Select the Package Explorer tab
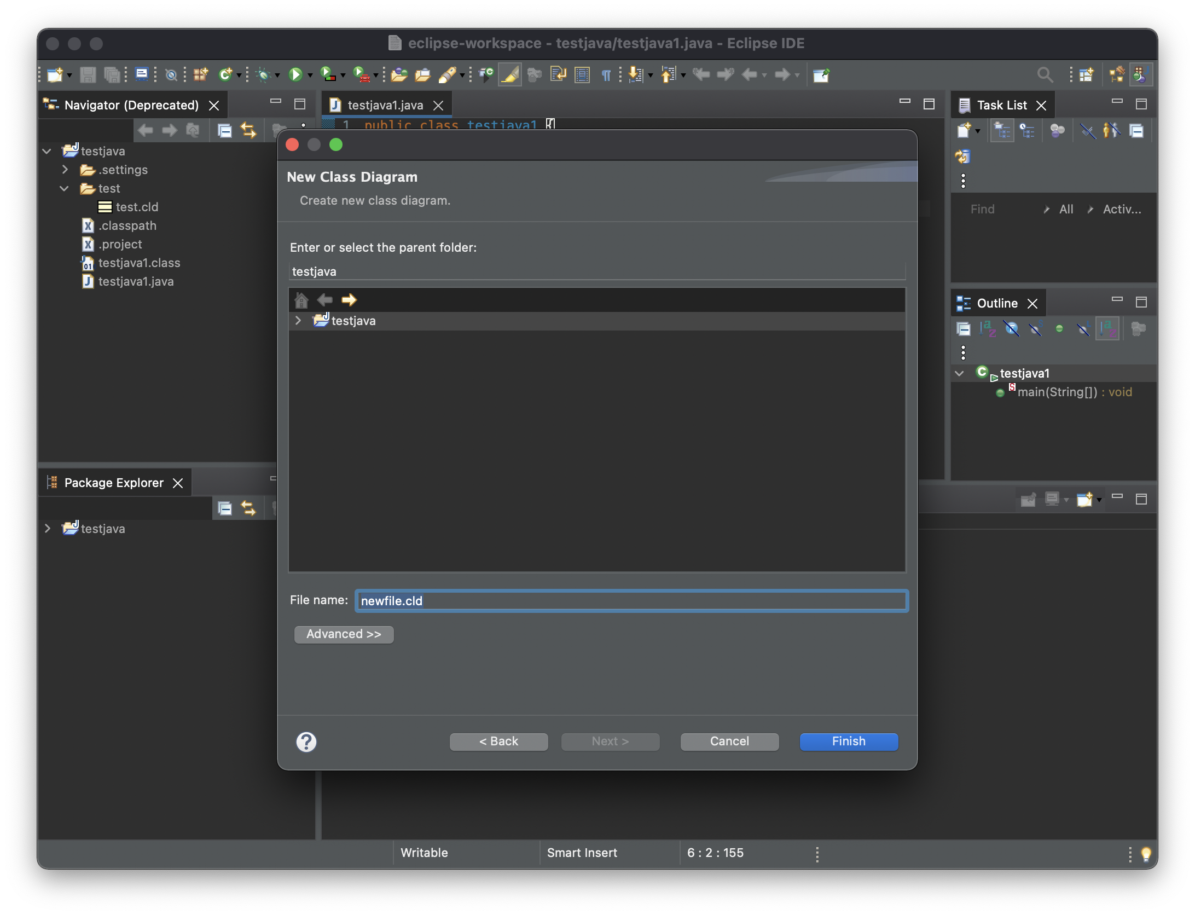This screenshot has height=915, width=1195. coord(114,483)
